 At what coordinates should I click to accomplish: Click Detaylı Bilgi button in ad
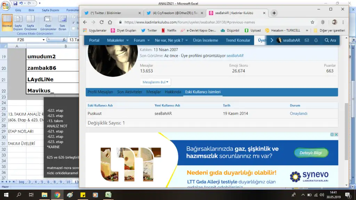pyautogui.click(x=311, y=153)
